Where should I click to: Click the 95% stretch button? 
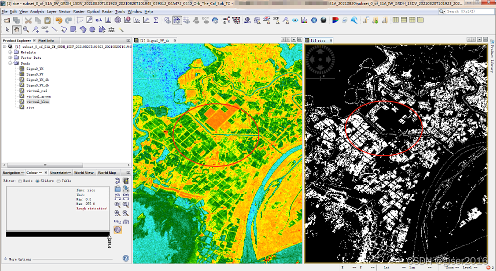118,196
